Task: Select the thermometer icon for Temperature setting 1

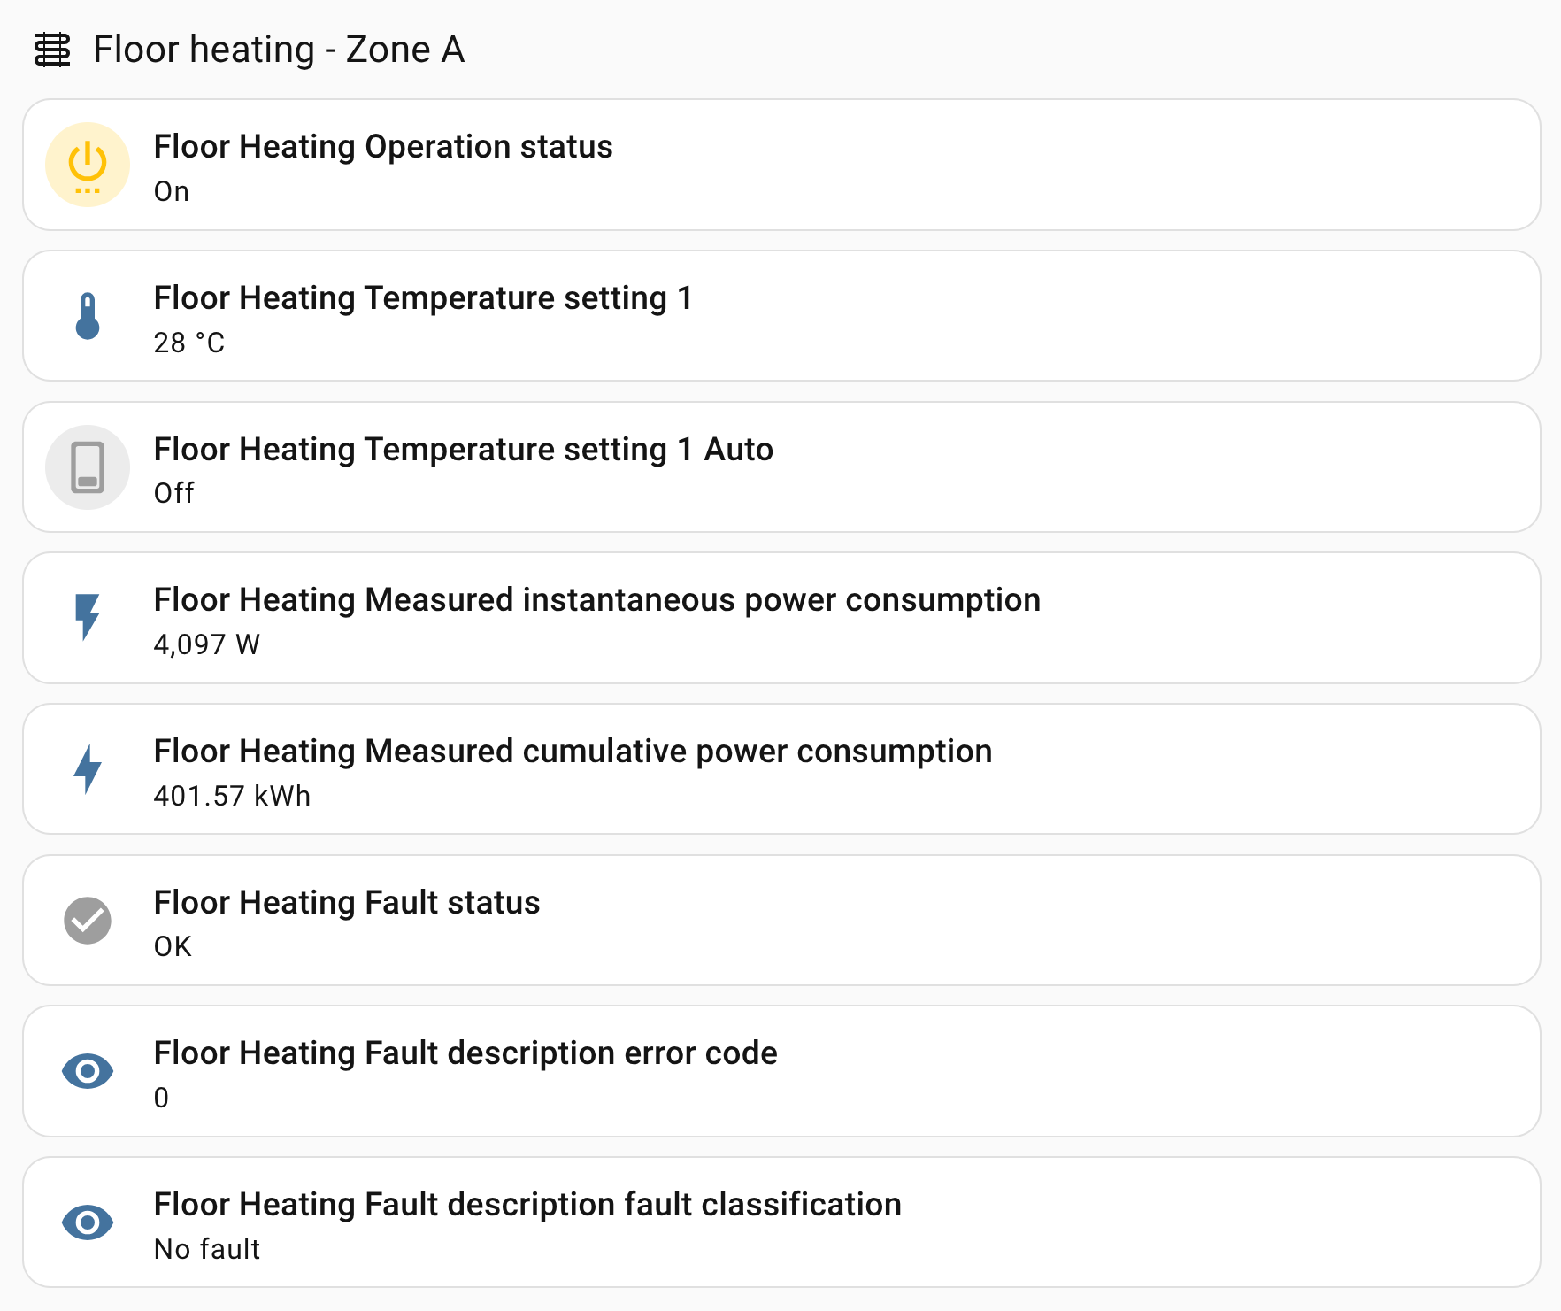Action: [86, 316]
